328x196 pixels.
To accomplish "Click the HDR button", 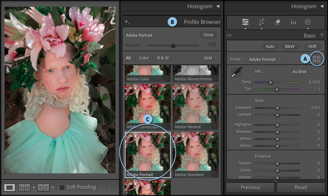I will pyautogui.click(x=312, y=46).
